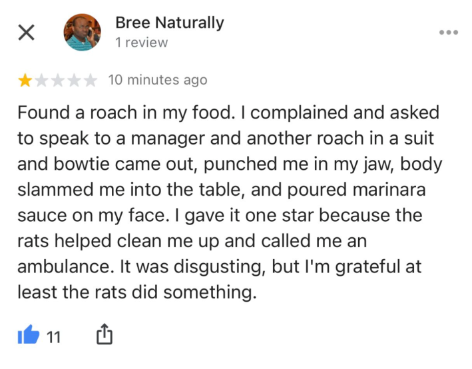The width and height of the screenshot is (472, 369).
Task: Click the line starting "and bowtie came out"
Action: (230, 163)
